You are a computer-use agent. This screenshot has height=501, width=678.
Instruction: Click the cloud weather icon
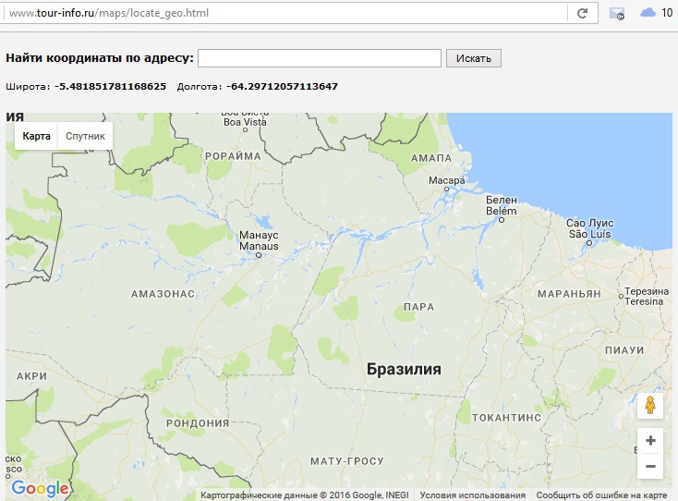coord(648,13)
